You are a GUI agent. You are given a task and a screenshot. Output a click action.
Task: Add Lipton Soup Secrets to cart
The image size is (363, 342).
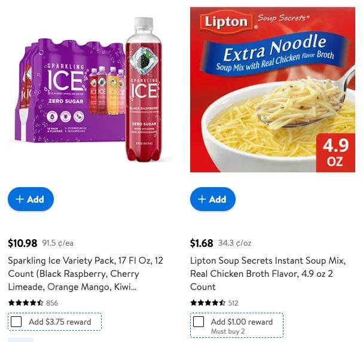213,199
